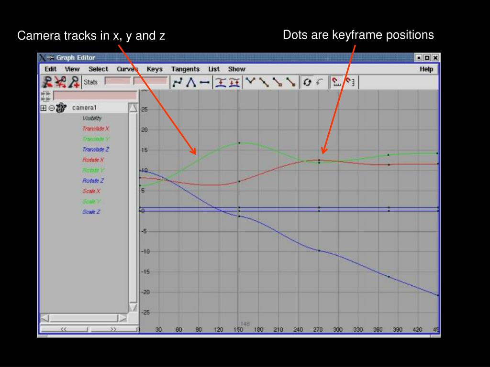
Task: Select the Rotate Z channel
Action: coord(93,181)
